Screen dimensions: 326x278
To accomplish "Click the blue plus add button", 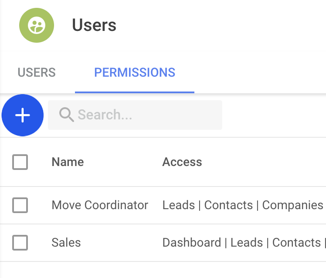I will coord(23,115).
